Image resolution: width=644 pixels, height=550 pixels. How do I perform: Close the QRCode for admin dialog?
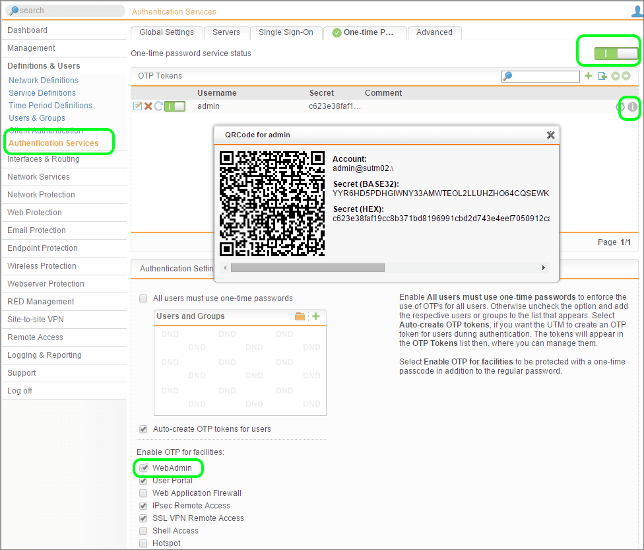[550, 135]
